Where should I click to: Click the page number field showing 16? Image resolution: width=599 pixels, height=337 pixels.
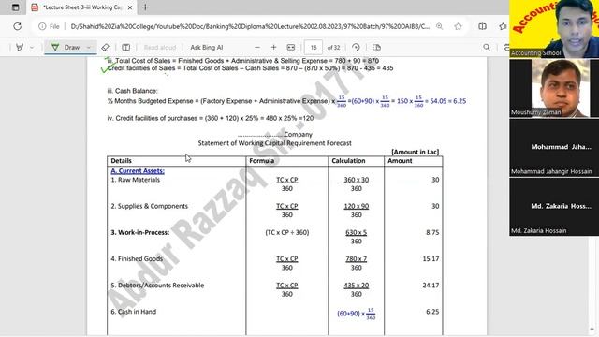(x=314, y=48)
